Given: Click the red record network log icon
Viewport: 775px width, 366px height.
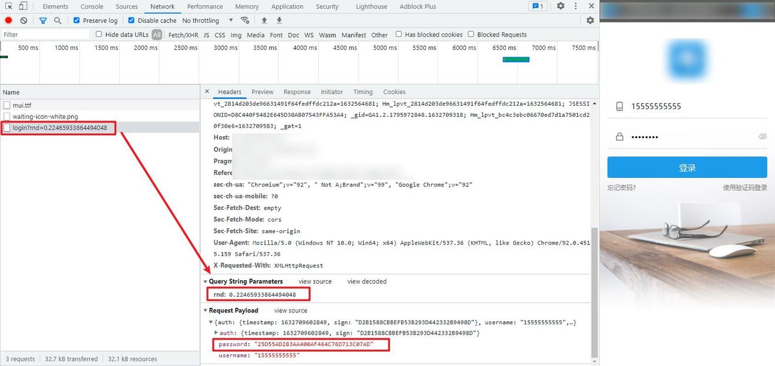Looking at the screenshot, I should click(x=8, y=20).
